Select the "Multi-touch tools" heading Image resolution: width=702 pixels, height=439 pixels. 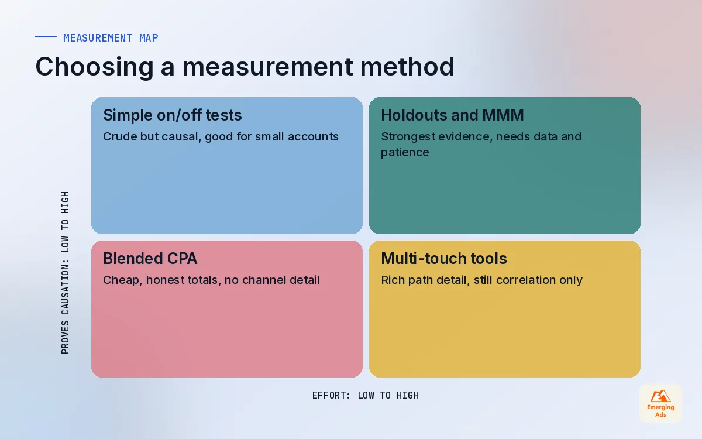point(444,258)
